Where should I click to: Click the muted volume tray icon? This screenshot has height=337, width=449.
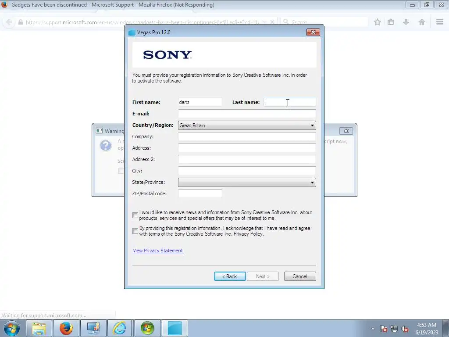click(405, 329)
